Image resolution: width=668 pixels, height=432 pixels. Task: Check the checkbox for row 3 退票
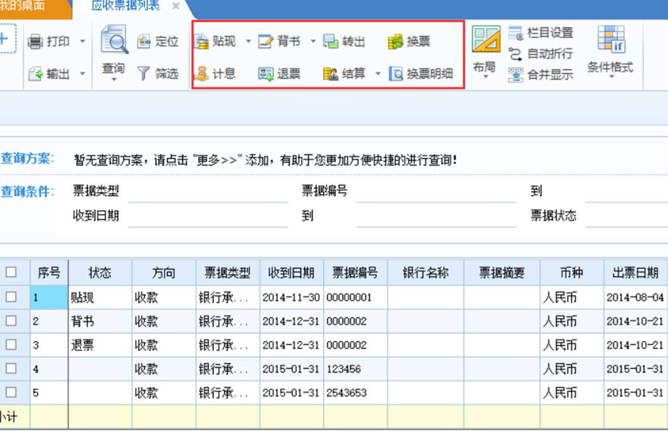tap(11, 345)
